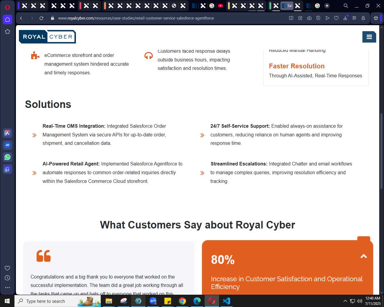The width and height of the screenshot is (384, 307).
Task: Switch to the YouTube tab
Action: tap(220, 6)
